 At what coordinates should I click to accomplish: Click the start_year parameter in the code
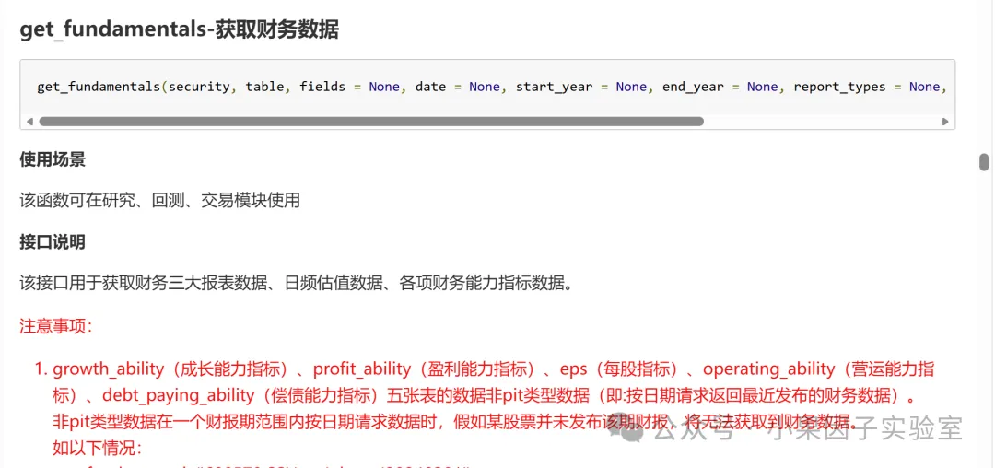coord(554,87)
